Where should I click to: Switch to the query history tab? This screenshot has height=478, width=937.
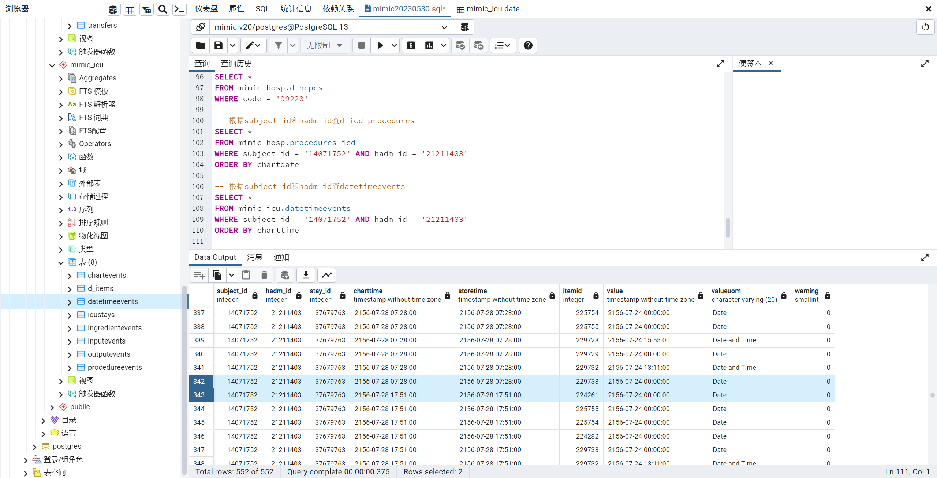point(236,63)
